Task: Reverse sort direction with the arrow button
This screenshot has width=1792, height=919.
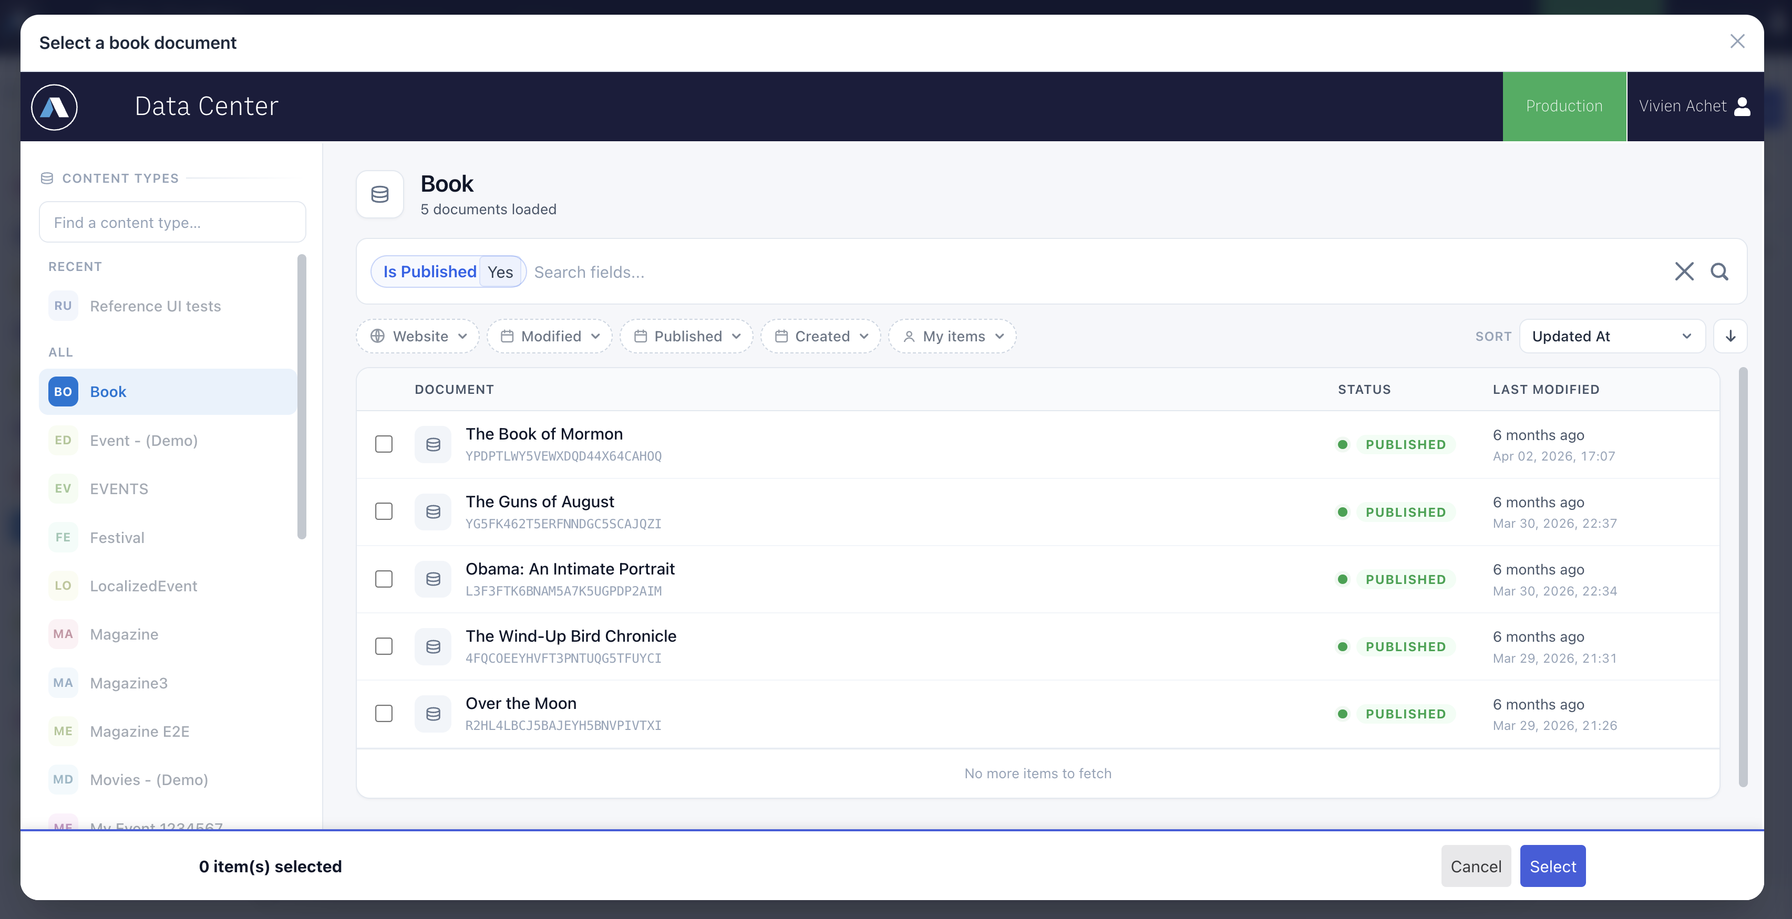Action: point(1730,337)
